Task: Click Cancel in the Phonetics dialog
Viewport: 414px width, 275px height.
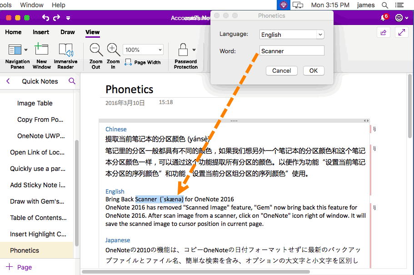Action: (x=282, y=70)
